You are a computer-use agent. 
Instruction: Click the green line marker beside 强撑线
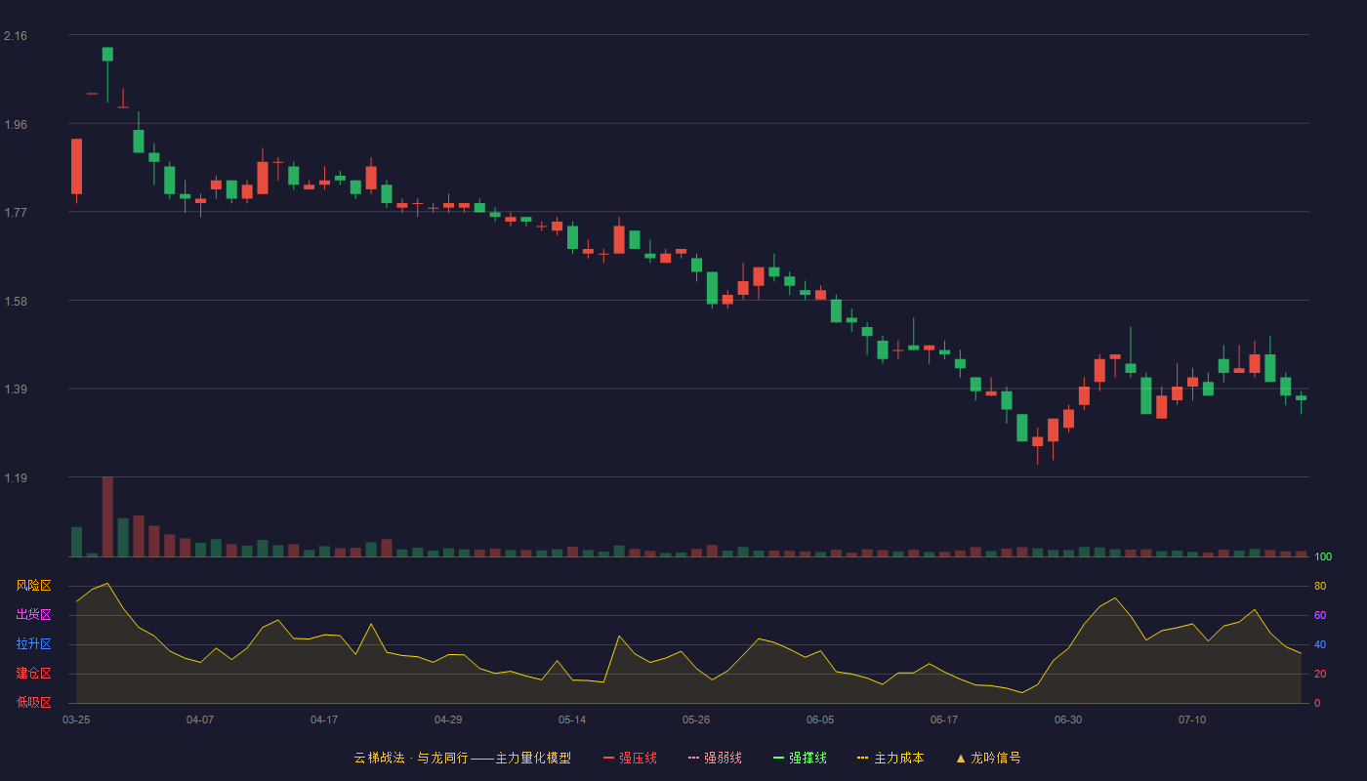[778, 758]
